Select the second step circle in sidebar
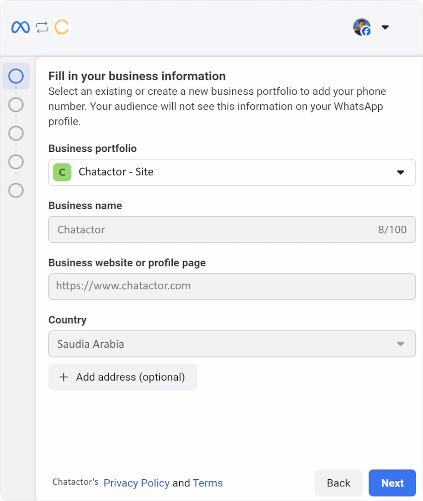Viewport: 423px width, 501px height. [16, 105]
